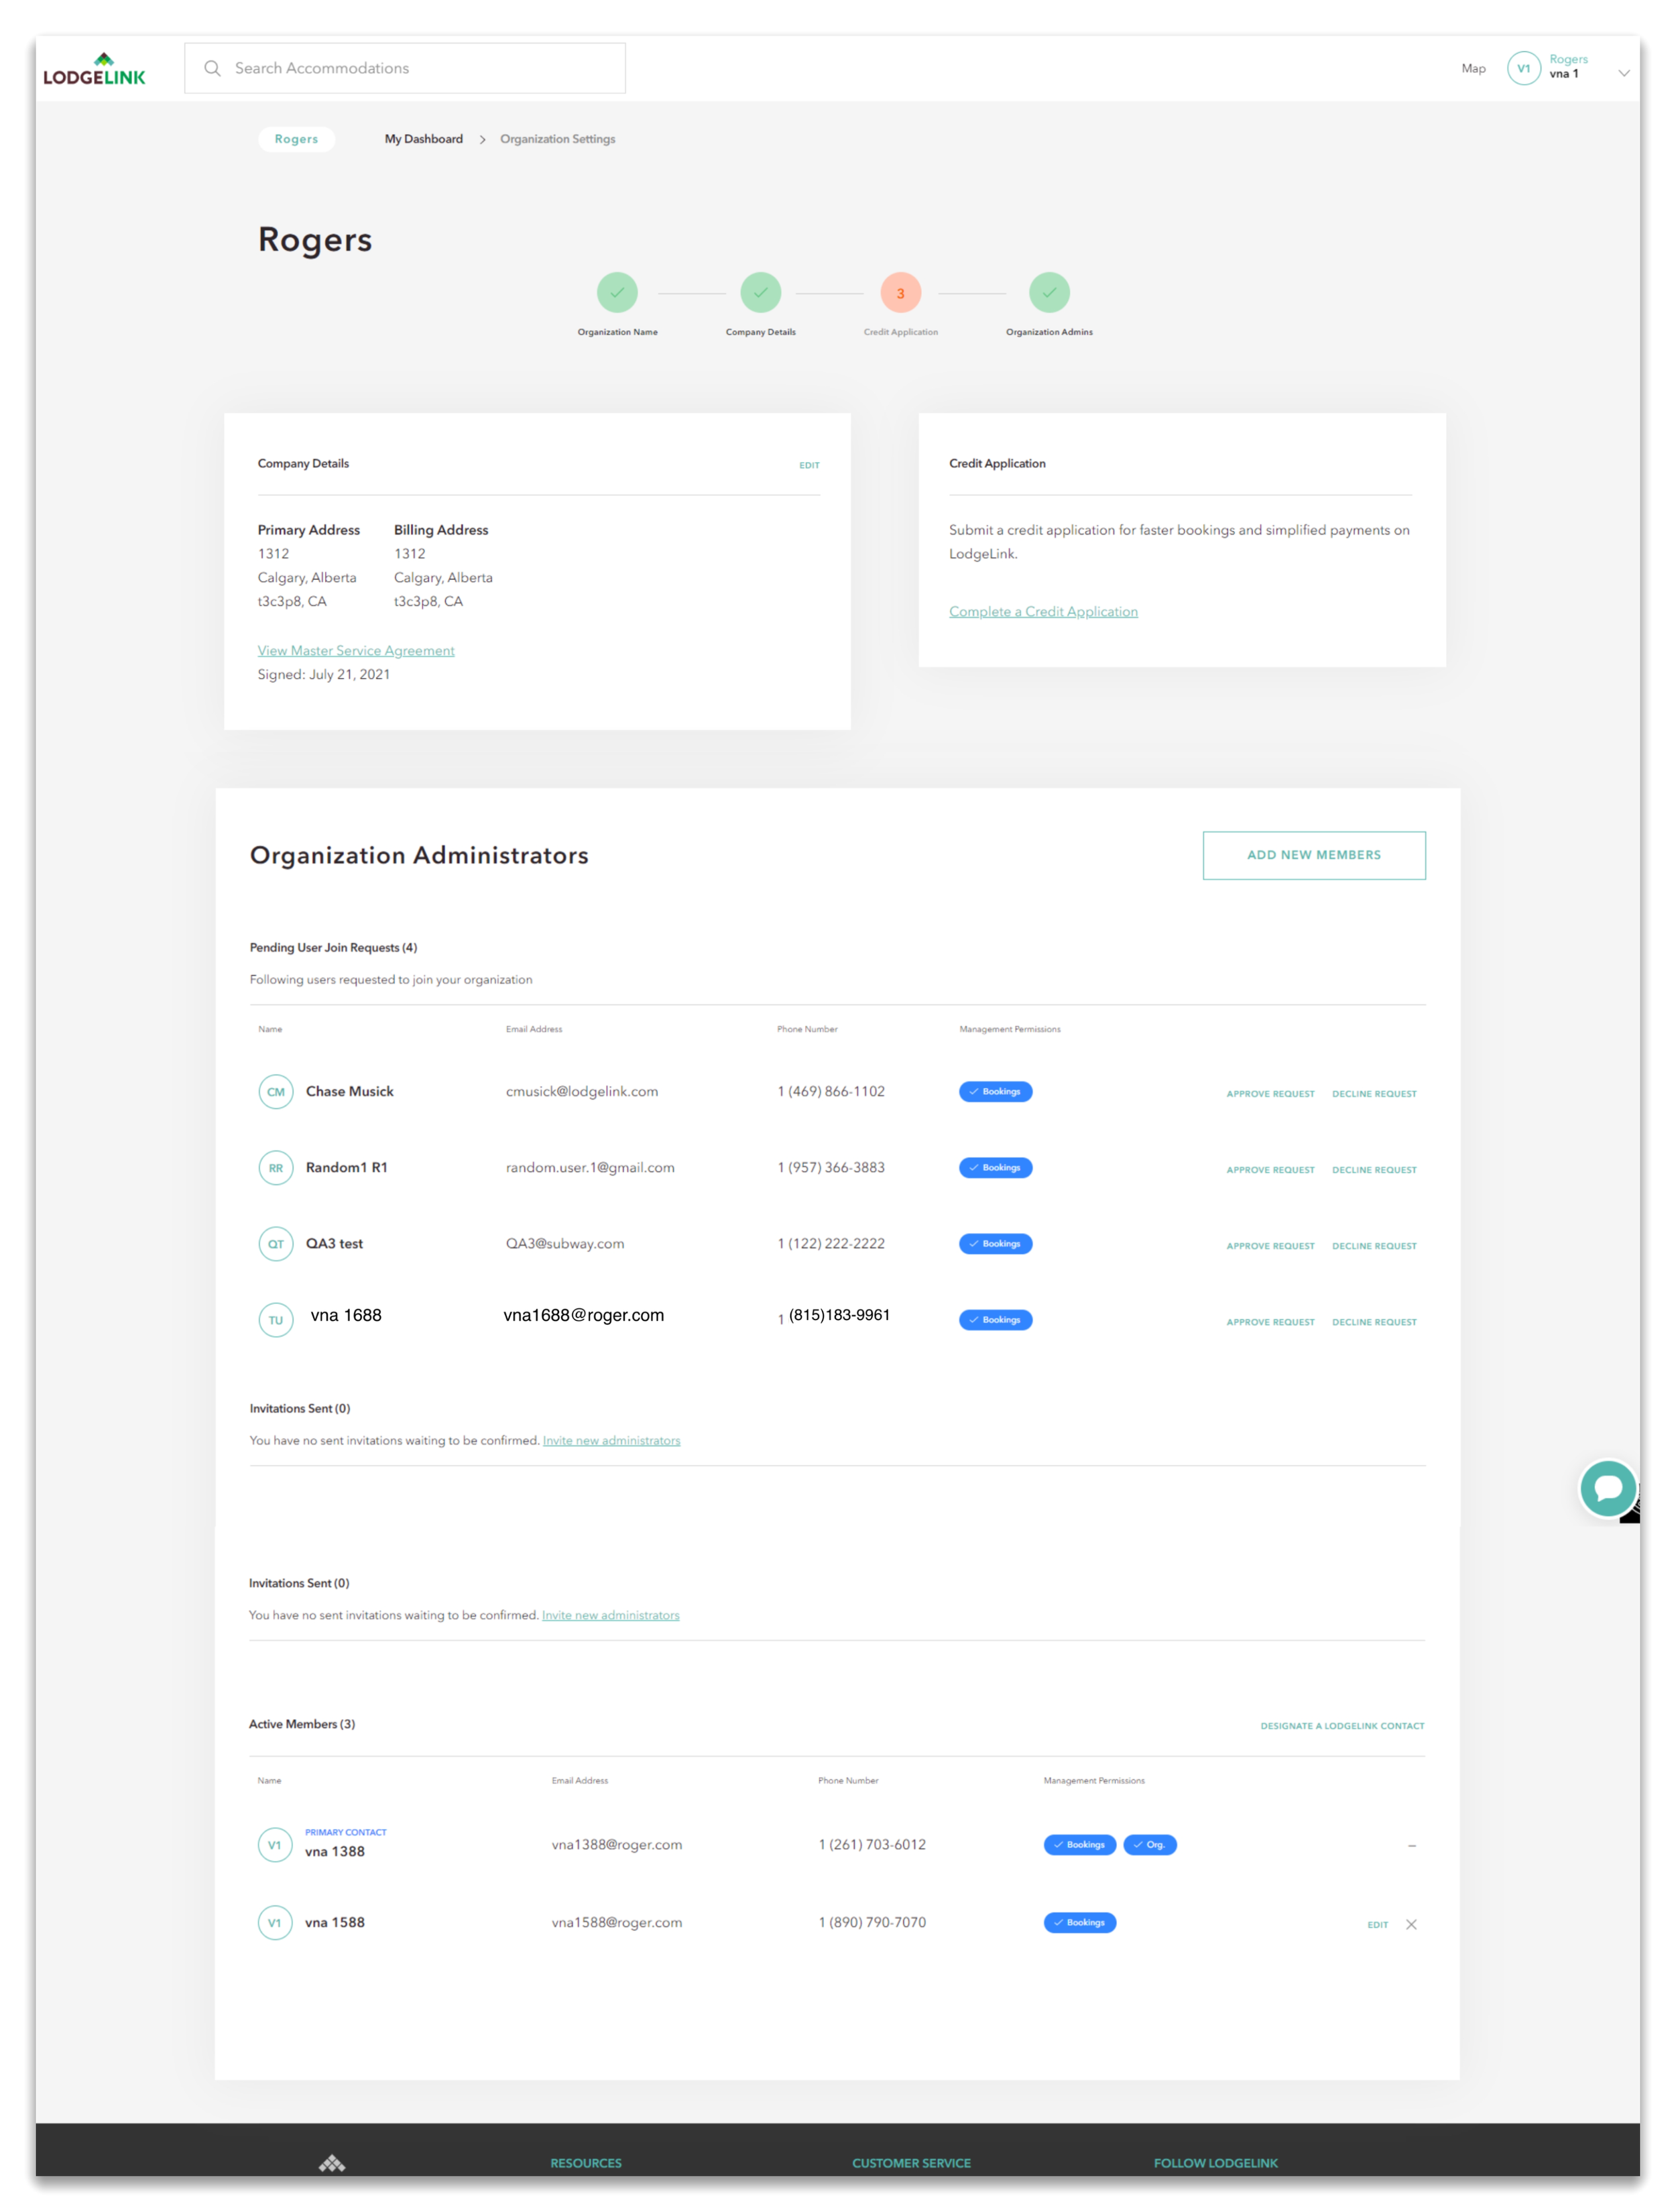This screenshot has width=1676, height=2212.
Task: Click first Invite new administrators link
Action: click(x=611, y=1441)
